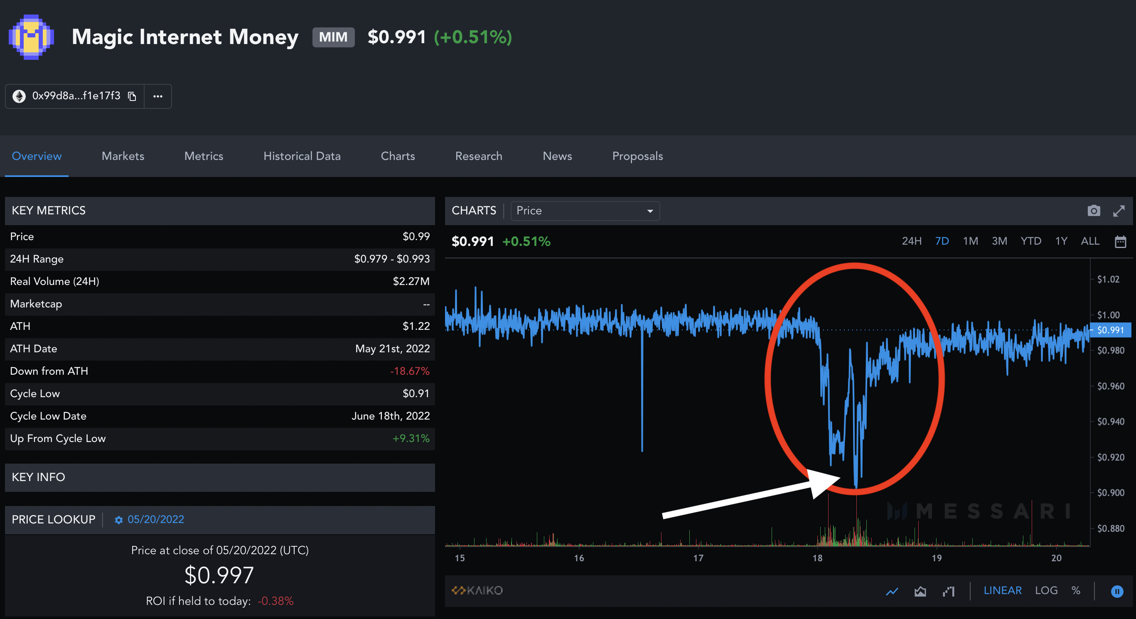Open the Price chart metric dropdown
1136x619 pixels.
(585, 211)
